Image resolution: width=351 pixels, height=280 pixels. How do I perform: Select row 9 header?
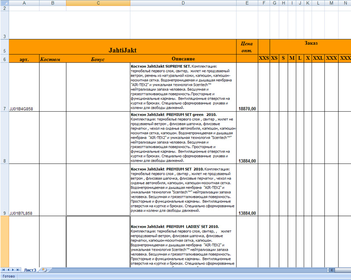pyautogui.click(x=4, y=190)
